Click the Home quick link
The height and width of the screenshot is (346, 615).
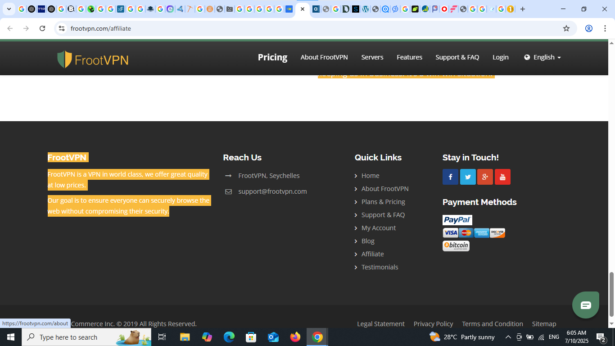point(370,176)
